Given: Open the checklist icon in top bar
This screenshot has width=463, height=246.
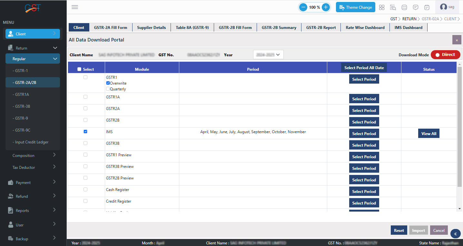Looking at the screenshot, I should tap(404, 7).
